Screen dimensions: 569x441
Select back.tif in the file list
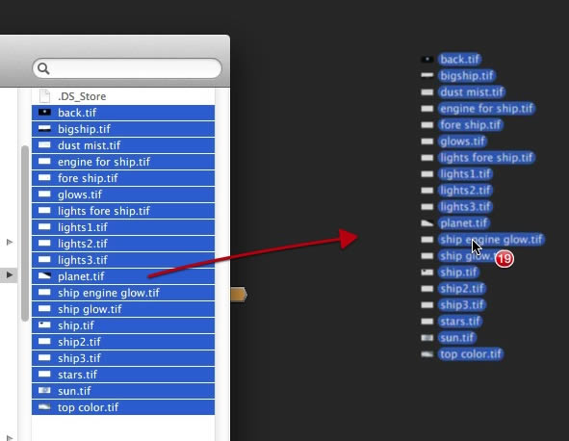click(123, 113)
